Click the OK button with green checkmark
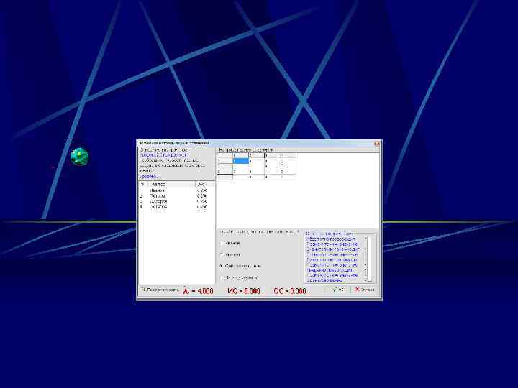Image resolution: width=518 pixels, height=388 pixels. click(338, 290)
